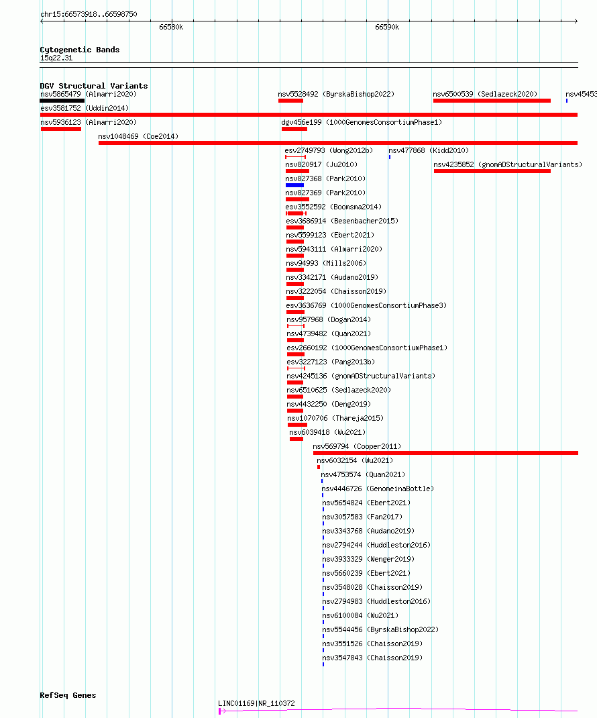Screen dimensions: 597x718
Task: Click the RefSeq Genes track title
Action: [x=68, y=695]
